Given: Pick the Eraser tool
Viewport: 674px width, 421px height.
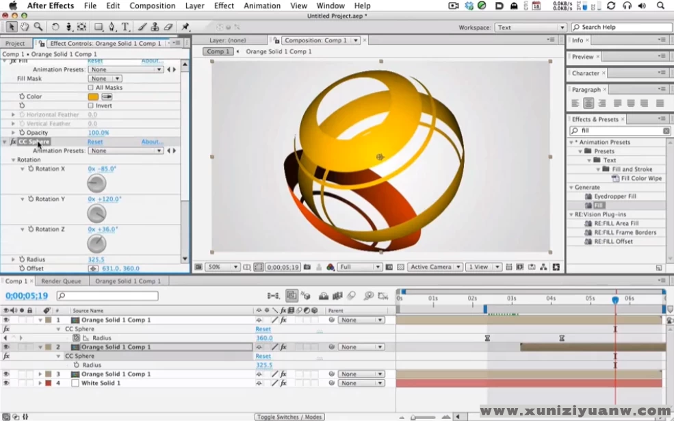Looking at the screenshot, I should 168,27.
